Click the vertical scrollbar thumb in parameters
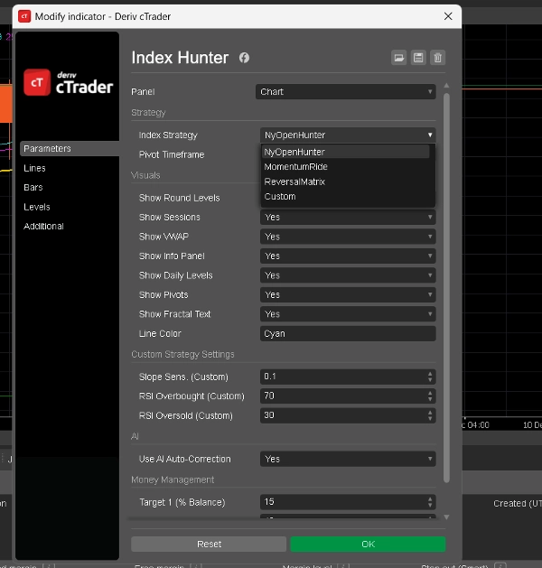Screen dimensions: 542x568 pos(447,288)
